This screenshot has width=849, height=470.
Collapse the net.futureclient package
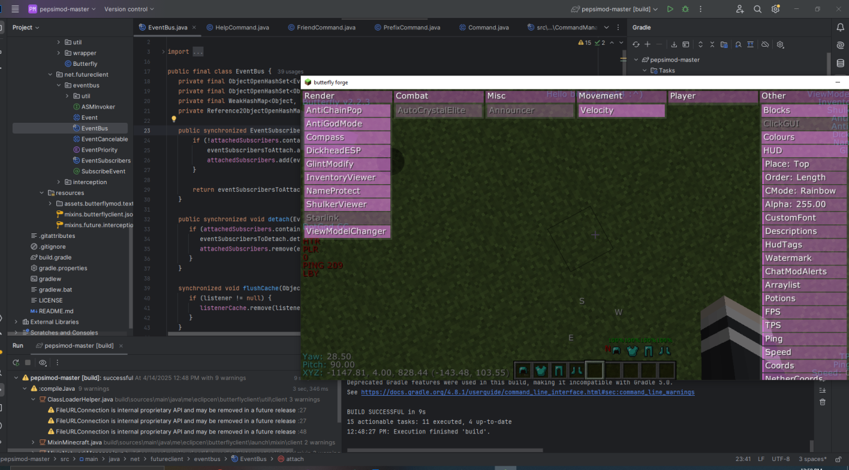click(50, 75)
